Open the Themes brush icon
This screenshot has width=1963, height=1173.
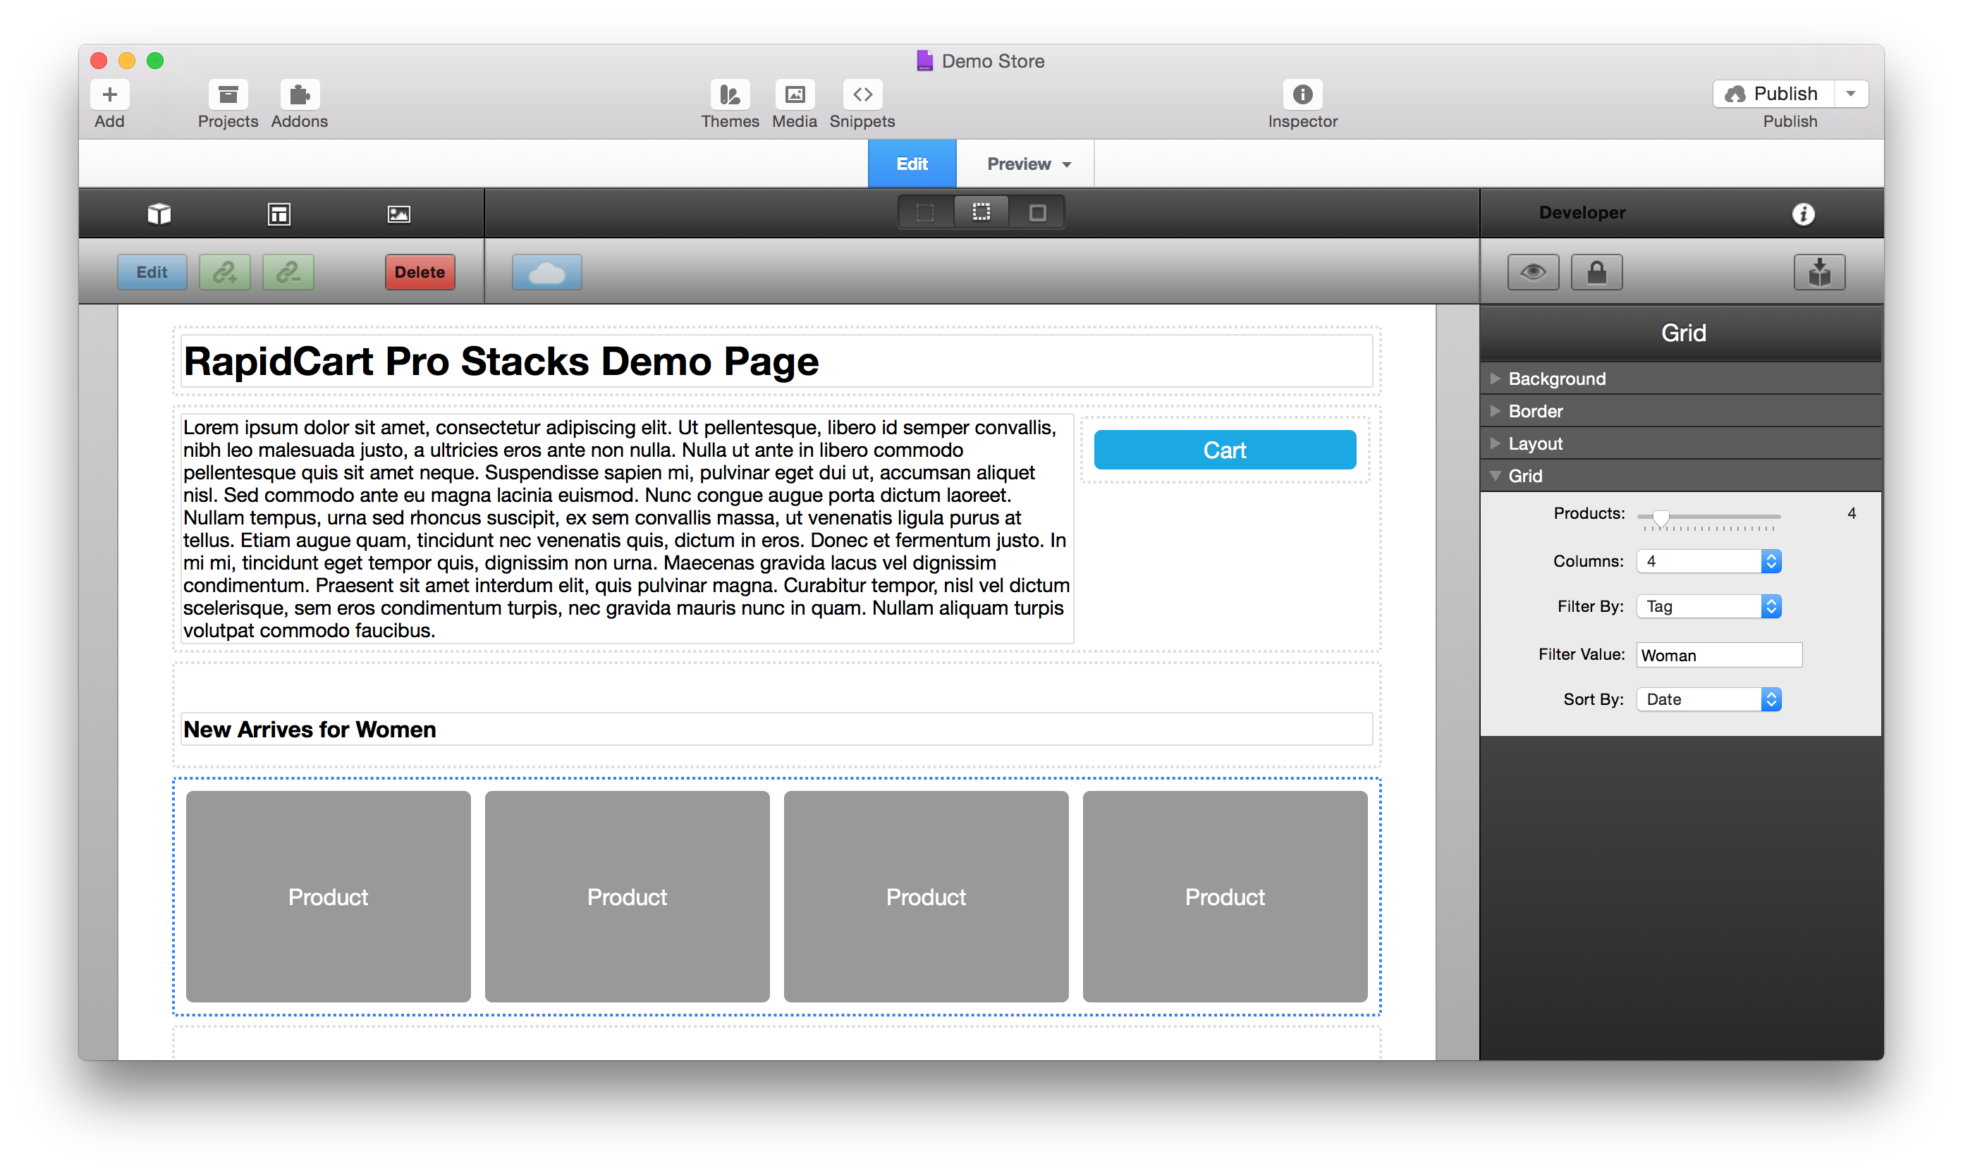[729, 95]
